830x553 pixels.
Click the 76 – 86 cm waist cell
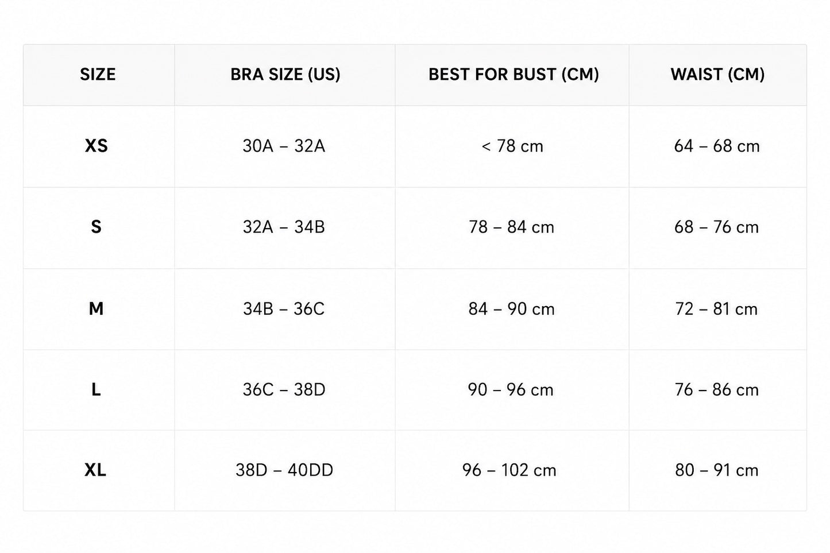tap(717, 390)
